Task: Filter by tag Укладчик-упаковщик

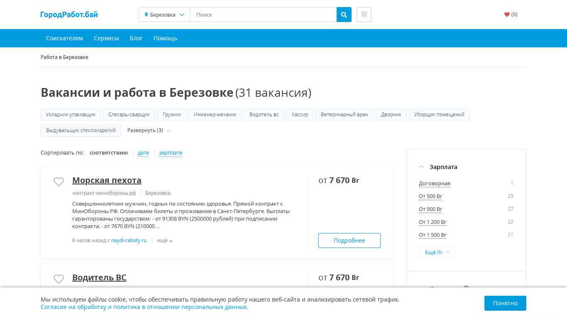Action: 71,115
